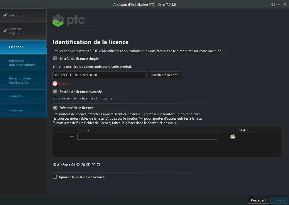Click the Précédent button
This screenshot has height=205, width=289.
[x=258, y=200]
